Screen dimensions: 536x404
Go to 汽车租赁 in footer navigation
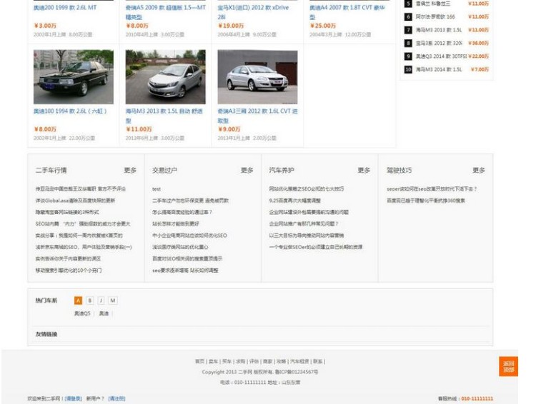[299, 361]
